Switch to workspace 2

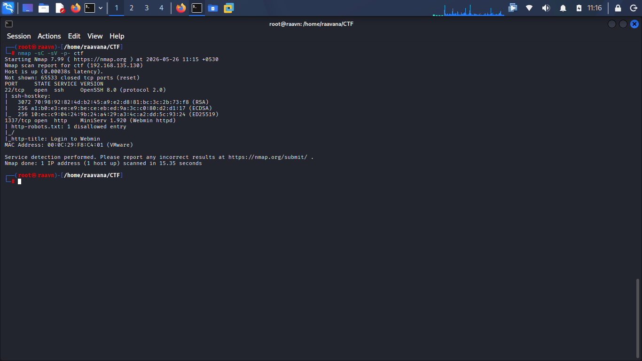point(132,8)
